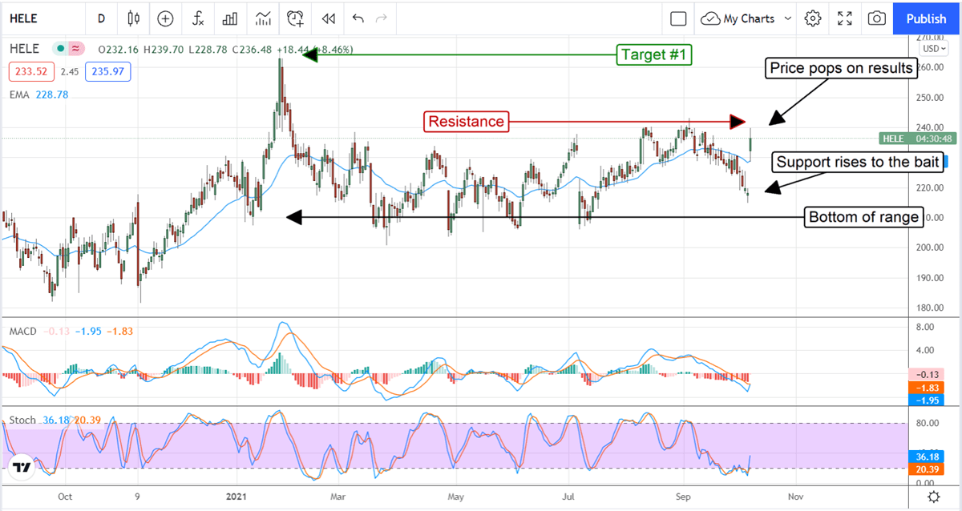
Task: Click the compare or add symbol plus icon
Action: [165, 18]
